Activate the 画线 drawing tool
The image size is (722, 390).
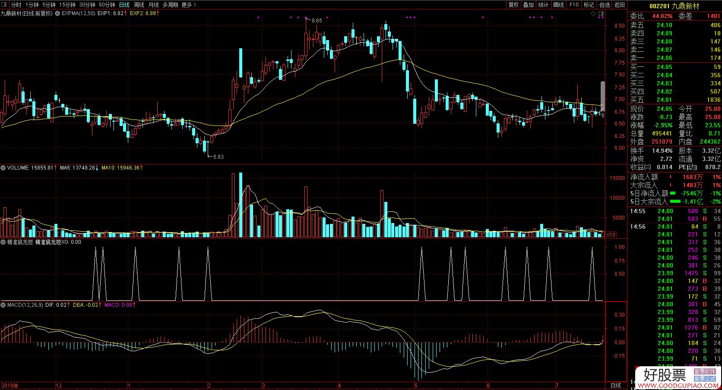558,5
